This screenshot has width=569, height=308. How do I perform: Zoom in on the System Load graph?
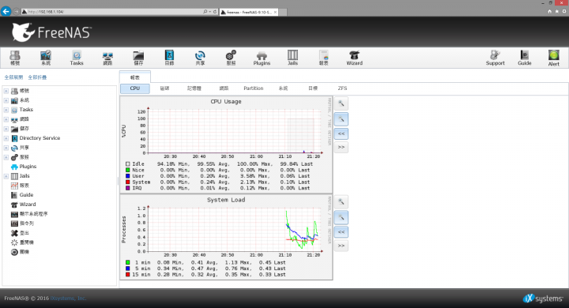tap(341, 202)
